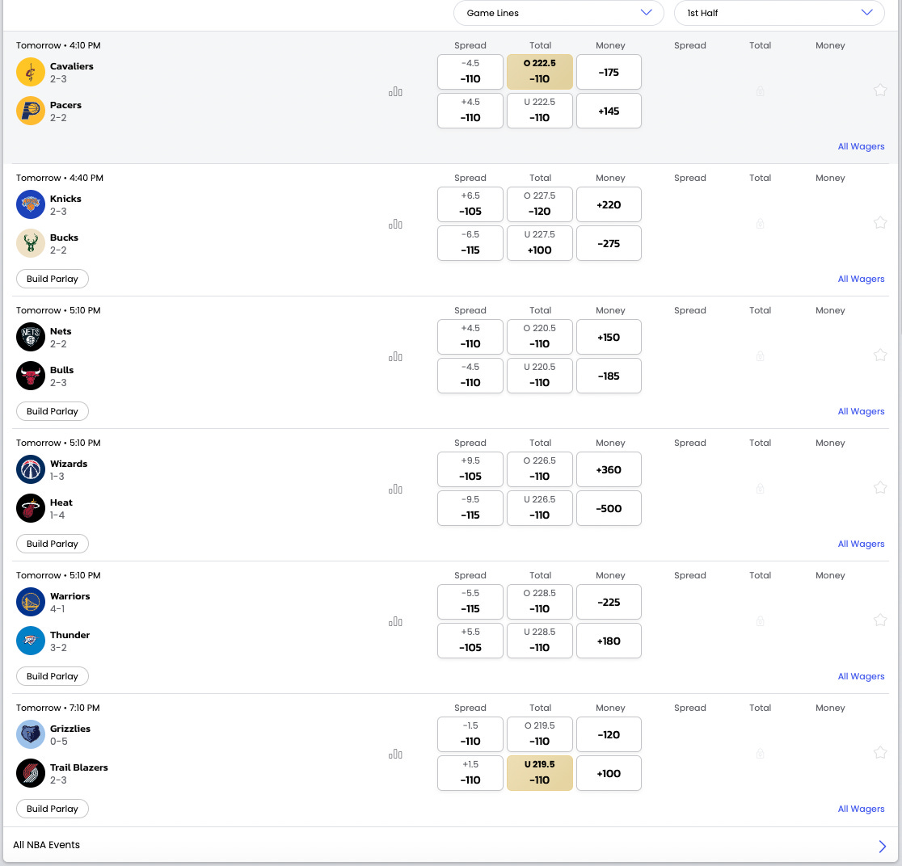Select Grizzlies -1.5 spread bet
The height and width of the screenshot is (866, 902).
(470, 734)
